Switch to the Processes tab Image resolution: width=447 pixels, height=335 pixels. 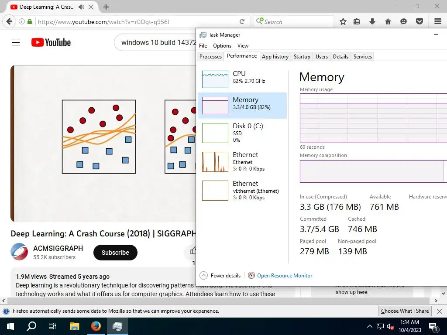[210, 56]
